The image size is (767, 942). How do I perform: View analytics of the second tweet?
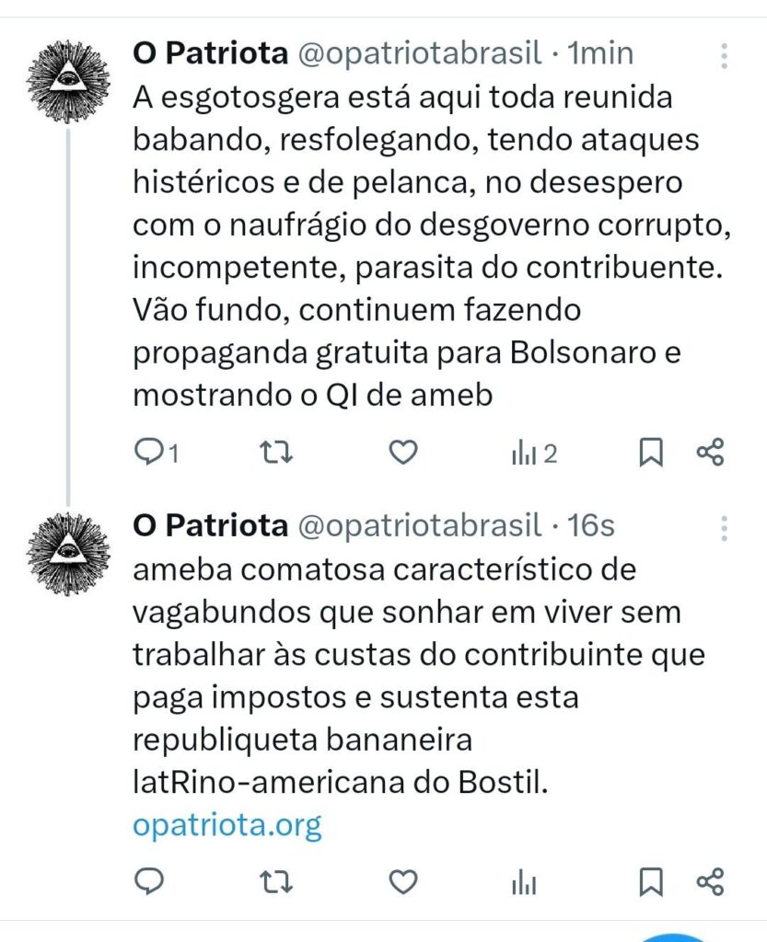click(x=524, y=882)
